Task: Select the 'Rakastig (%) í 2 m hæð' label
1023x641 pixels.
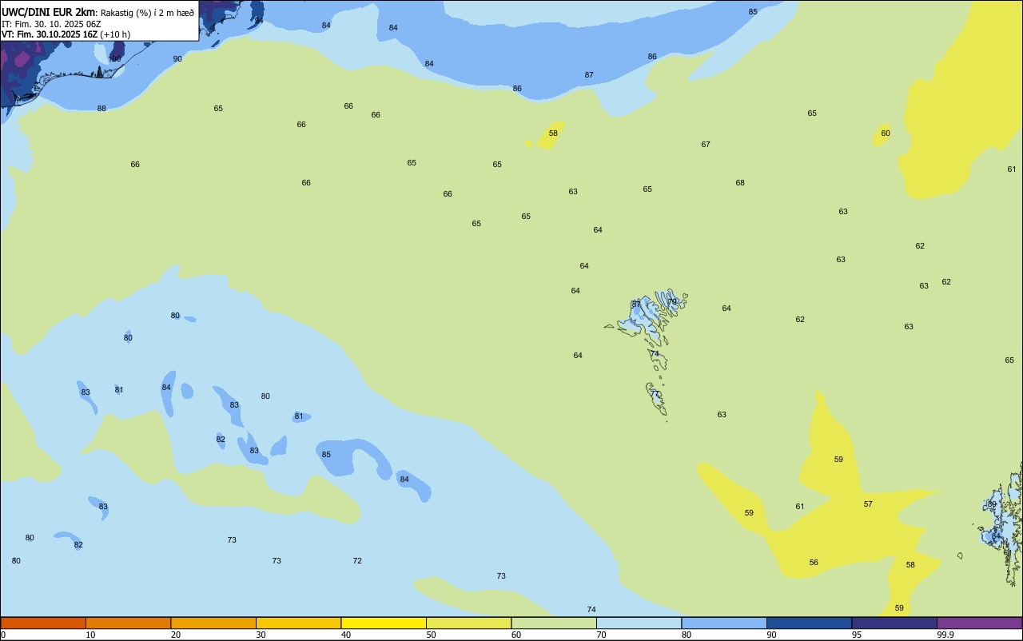Action: click(147, 13)
